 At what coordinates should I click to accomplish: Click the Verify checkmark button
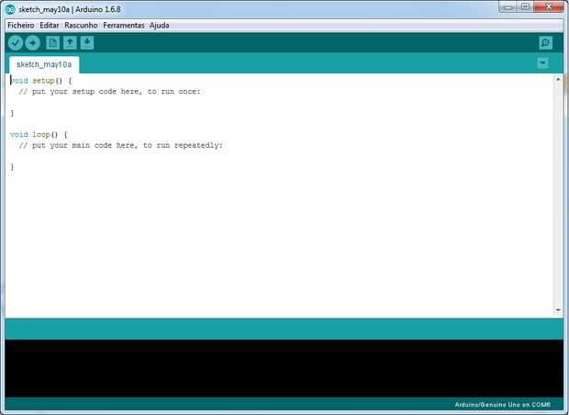(16, 43)
